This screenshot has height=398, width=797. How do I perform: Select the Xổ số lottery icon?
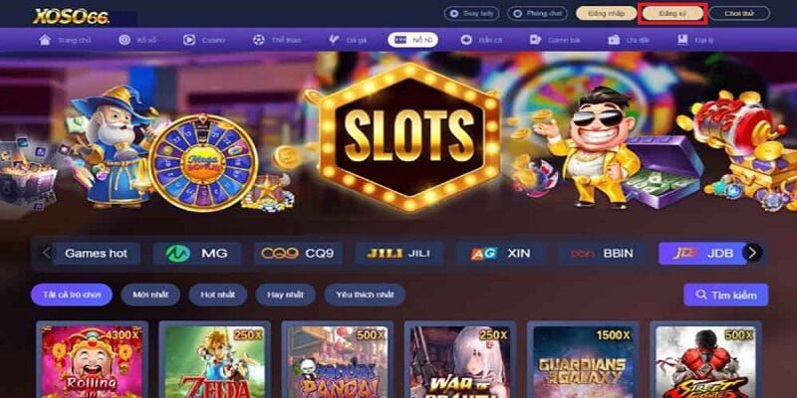click(x=125, y=40)
